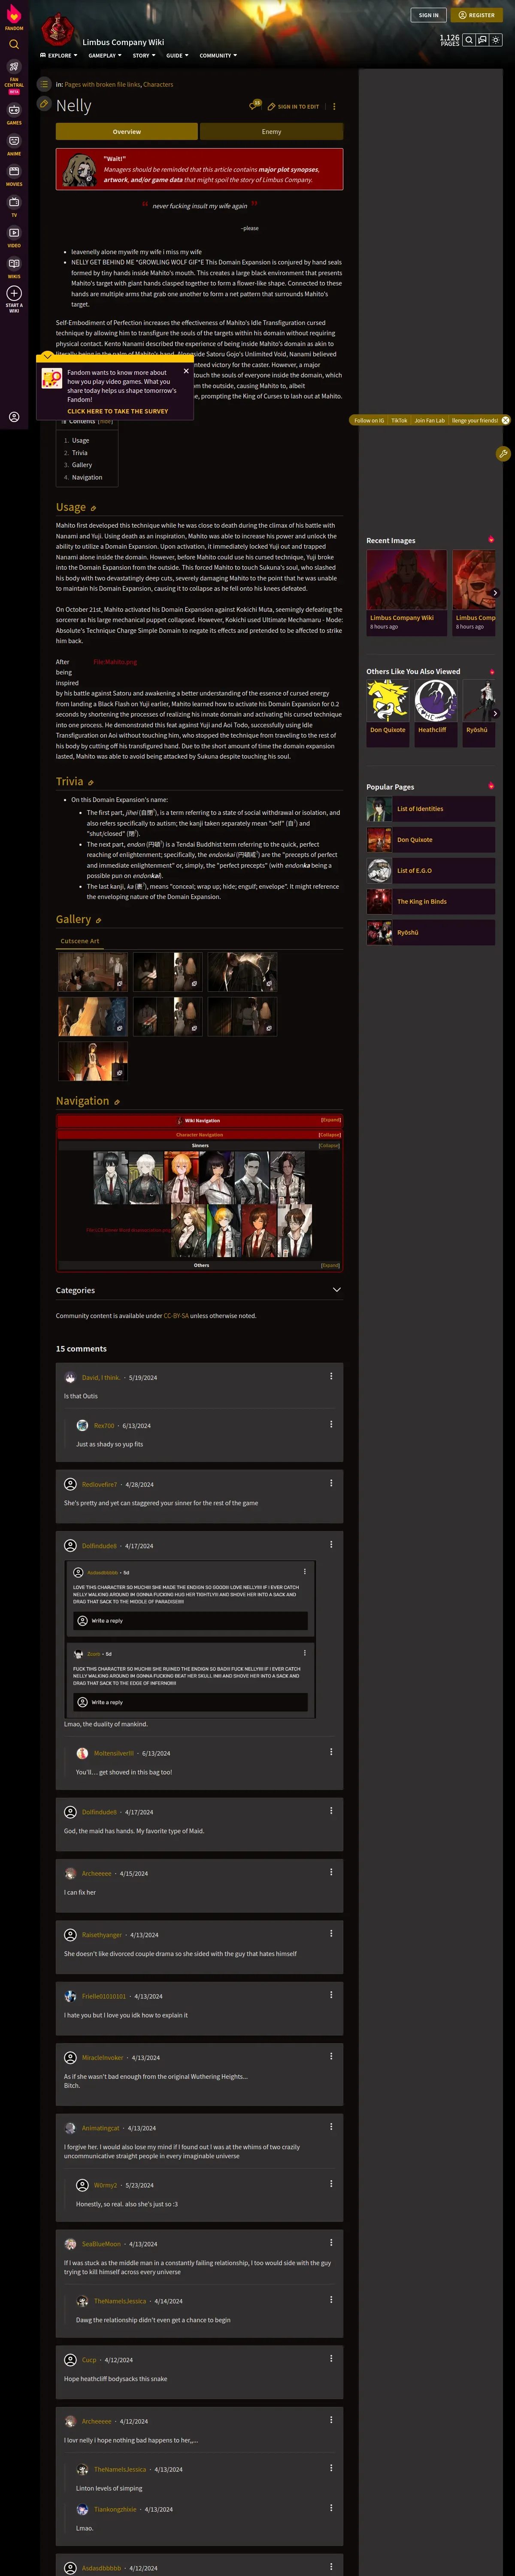Expand the Others row in navigation
Image resolution: width=515 pixels, height=2576 pixels.
(x=330, y=1265)
